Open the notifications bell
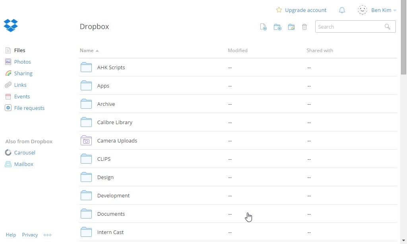 (342, 10)
